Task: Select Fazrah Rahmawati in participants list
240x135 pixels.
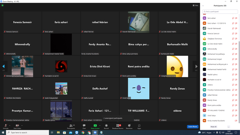Action: pos(220,28)
